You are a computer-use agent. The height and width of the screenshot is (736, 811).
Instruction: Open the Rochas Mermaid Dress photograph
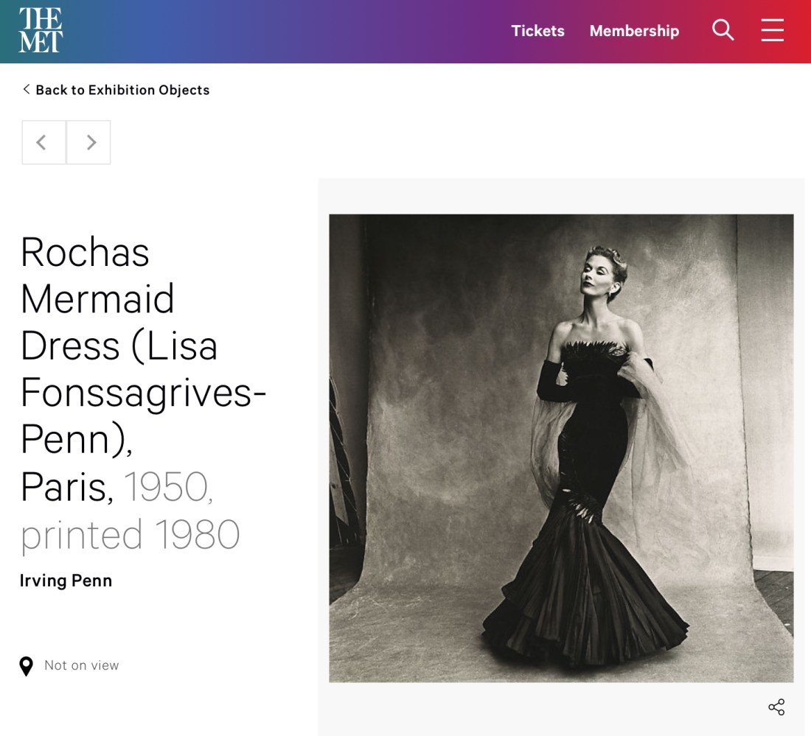[561, 448]
